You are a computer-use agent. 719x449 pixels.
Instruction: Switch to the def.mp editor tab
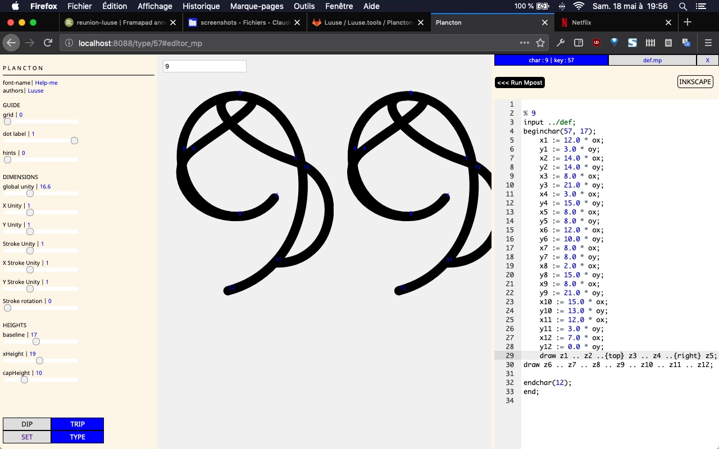click(652, 60)
